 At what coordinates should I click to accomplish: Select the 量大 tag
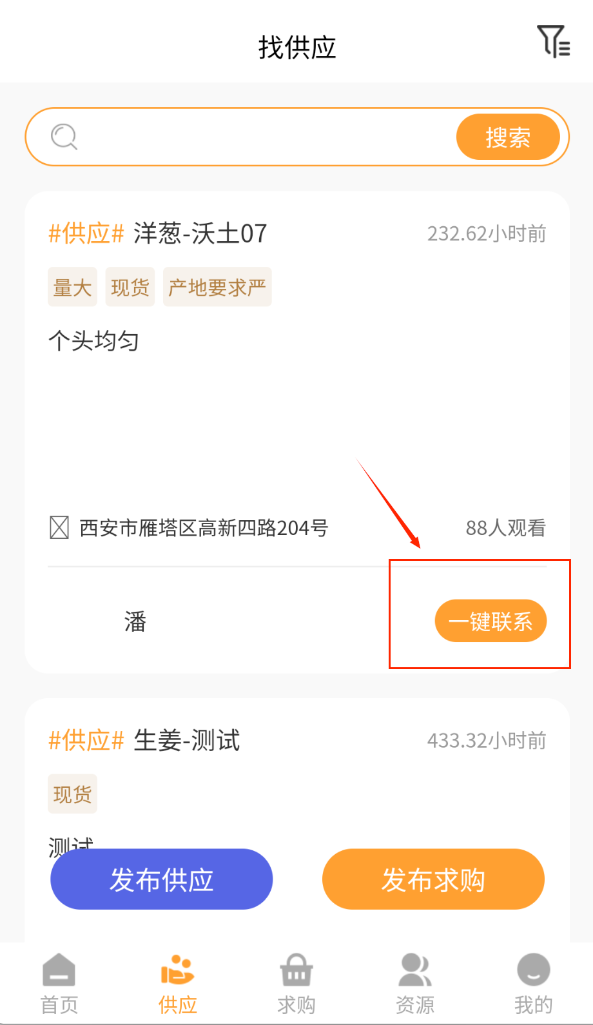click(72, 287)
